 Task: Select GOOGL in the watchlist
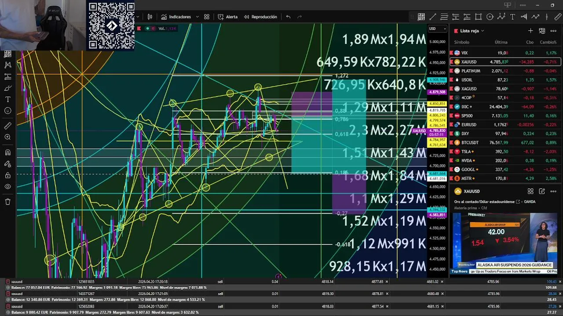(505, 169)
